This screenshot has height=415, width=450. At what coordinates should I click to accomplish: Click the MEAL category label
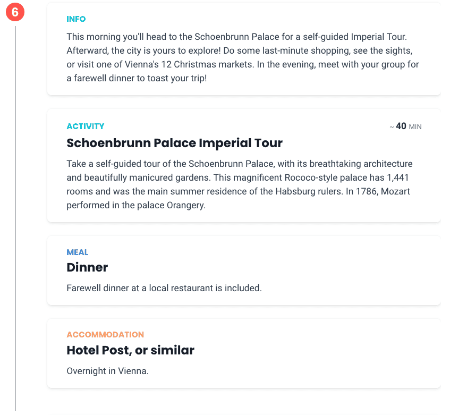click(x=78, y=252)
